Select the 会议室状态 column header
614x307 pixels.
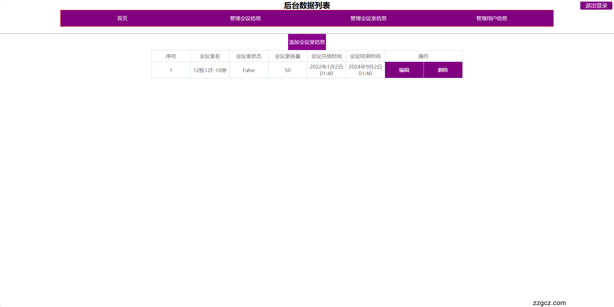249,56
